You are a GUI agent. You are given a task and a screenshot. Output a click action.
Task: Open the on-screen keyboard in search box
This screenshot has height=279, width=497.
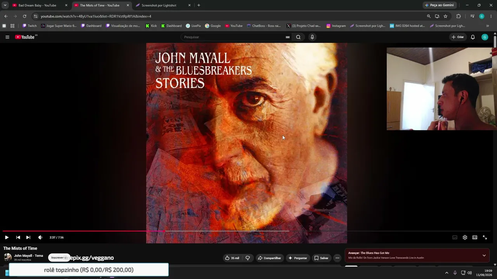click(287, 37)
